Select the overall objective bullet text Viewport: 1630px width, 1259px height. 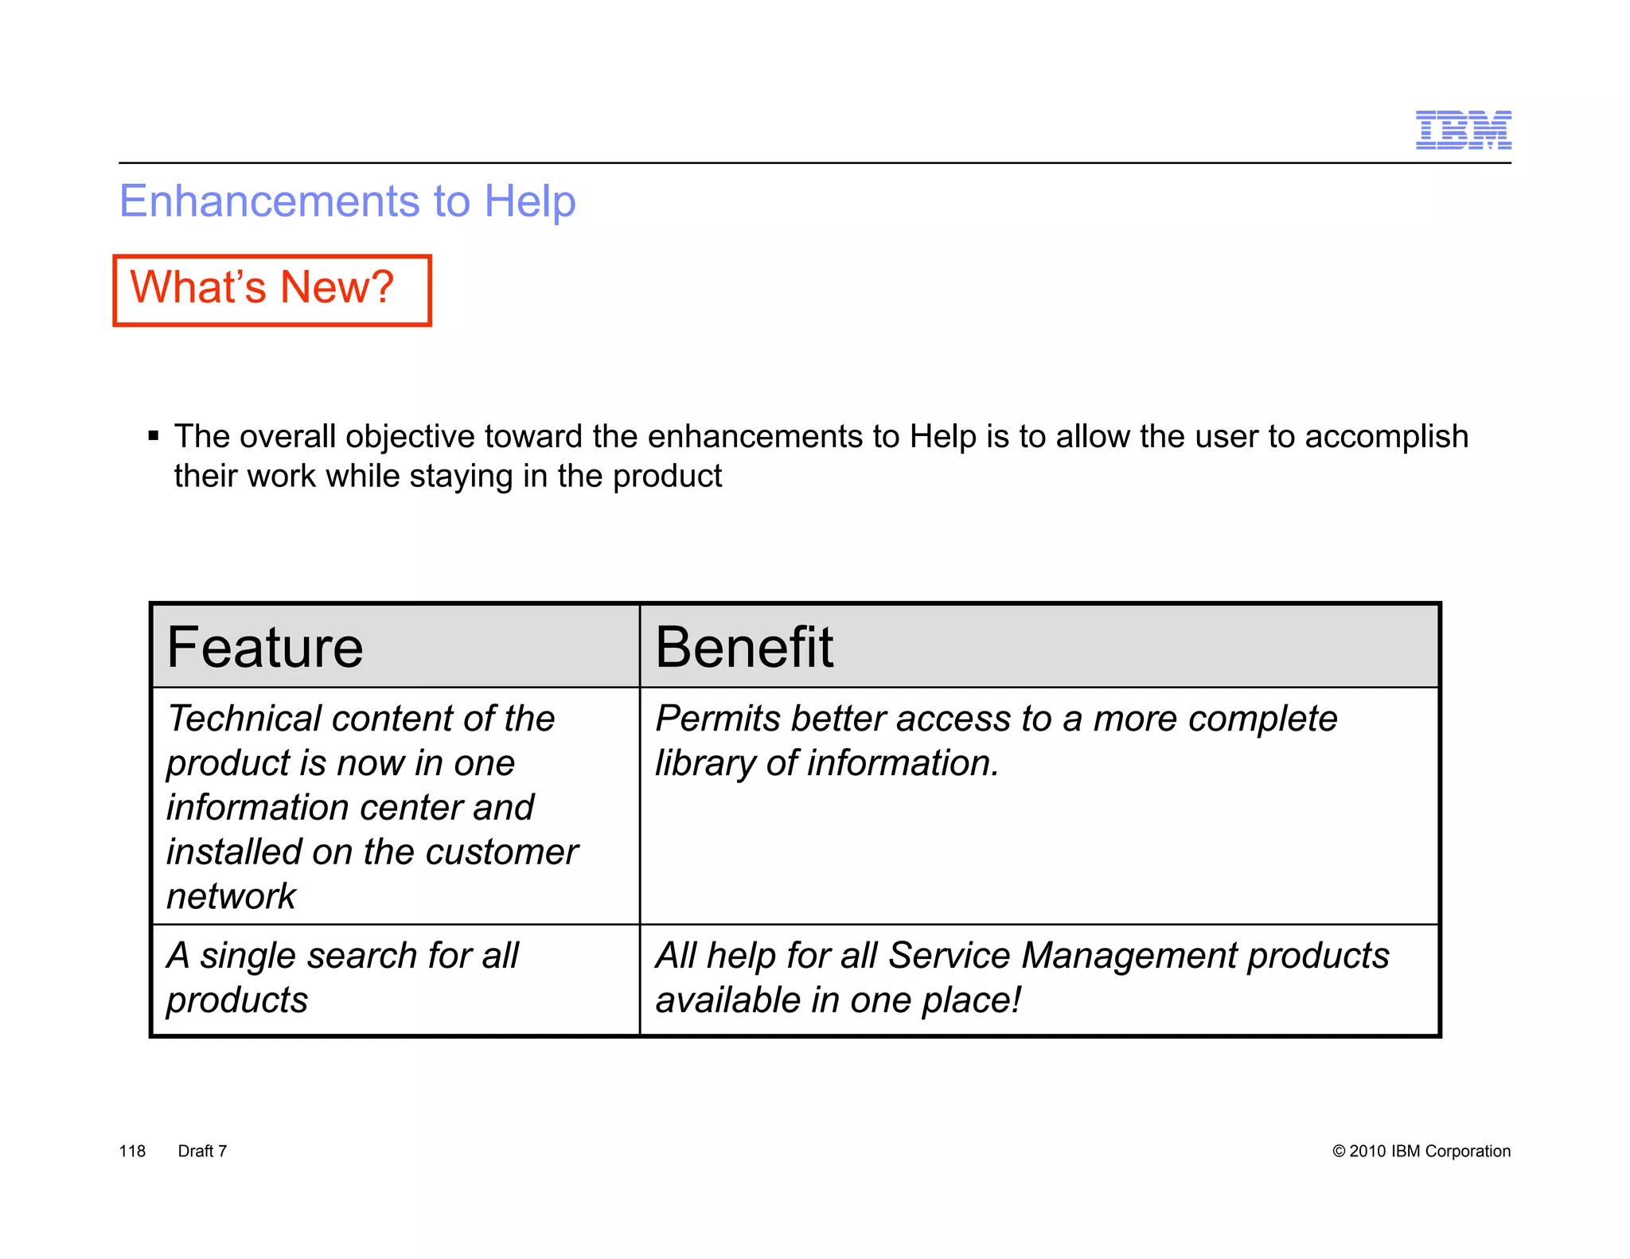(x=821, y=456)
